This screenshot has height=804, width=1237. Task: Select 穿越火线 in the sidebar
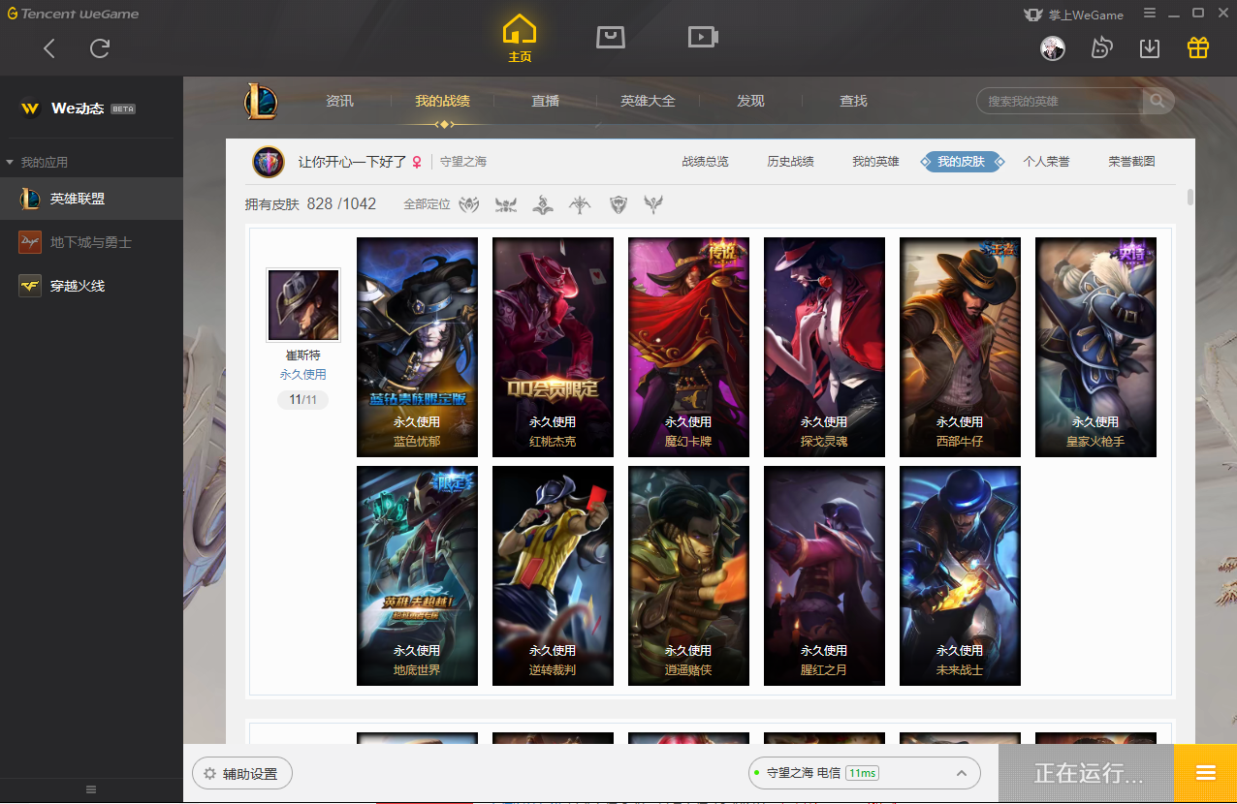[91, 286]
